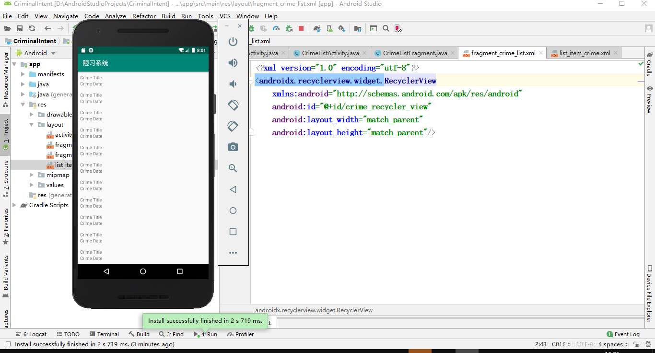Toggle the Project tool window sidebar button
The height and width of the screenshot is (353, 655).
[6, 135]
